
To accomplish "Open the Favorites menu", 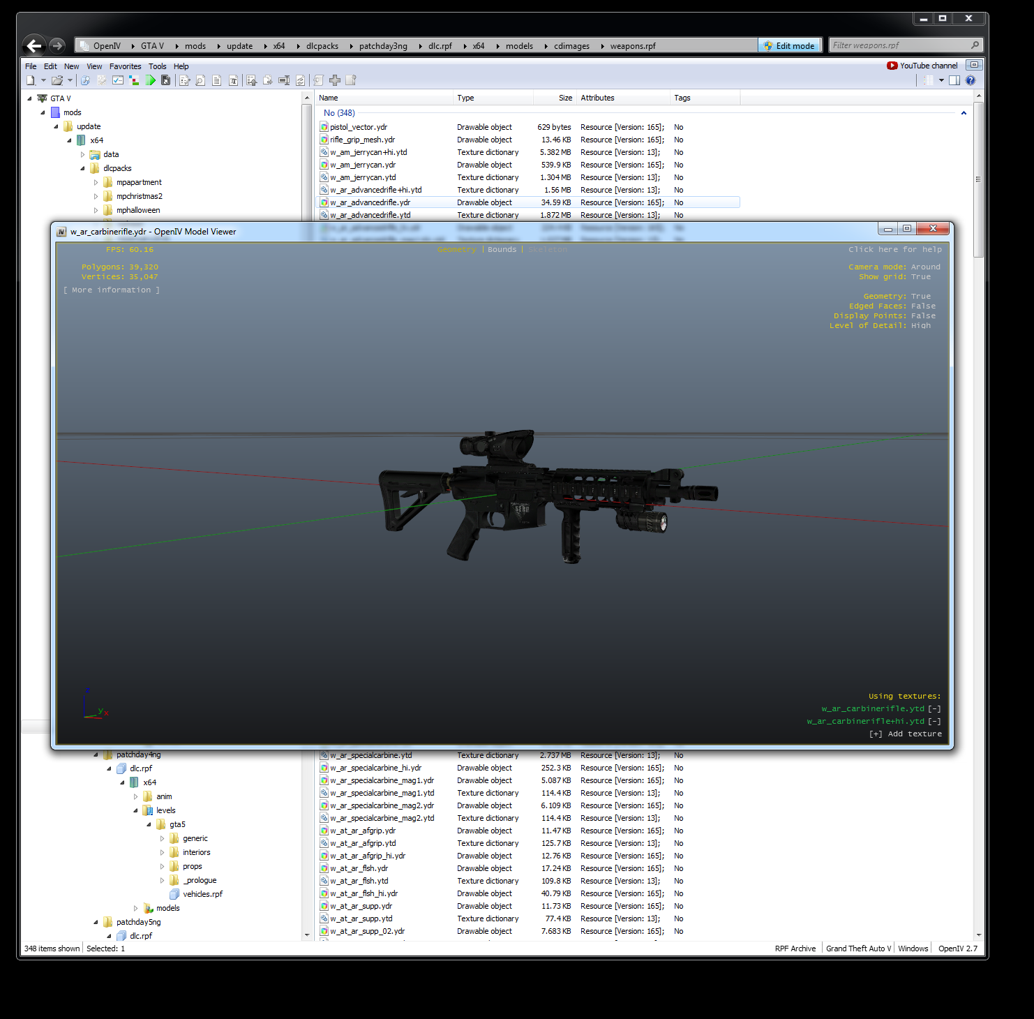I will click(x=126, y=66).
